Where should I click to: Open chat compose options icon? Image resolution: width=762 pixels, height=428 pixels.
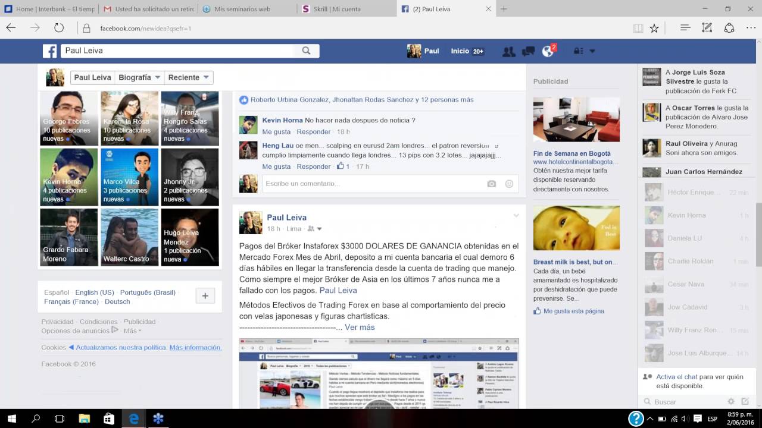[x=746, y=402]
